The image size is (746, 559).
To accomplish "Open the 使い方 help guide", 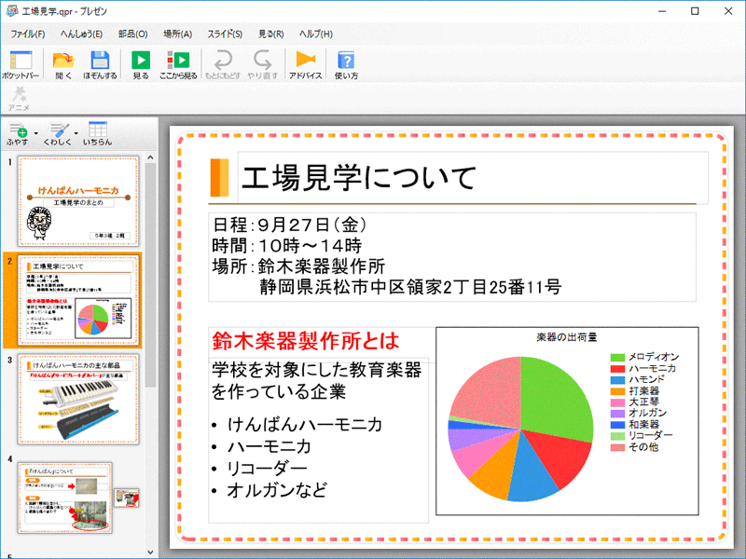I will pyautogui.click(x=346, y=64).
